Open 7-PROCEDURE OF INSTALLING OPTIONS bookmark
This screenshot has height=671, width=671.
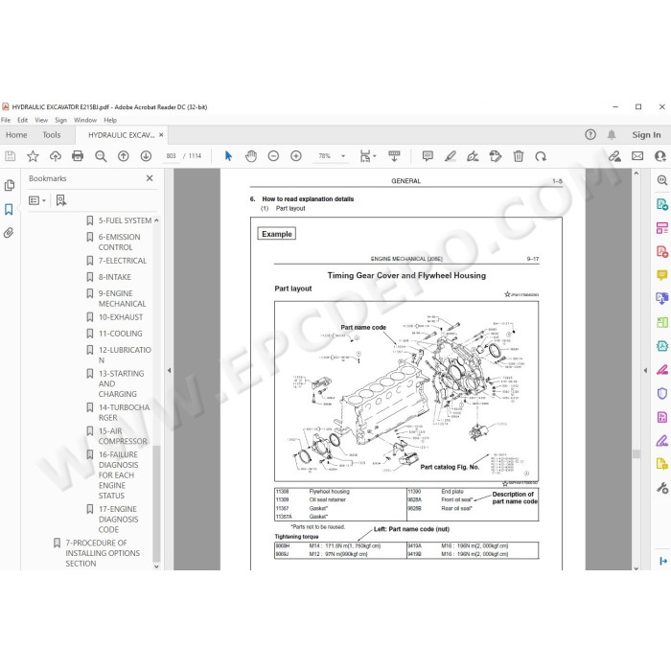pos(103,553)
